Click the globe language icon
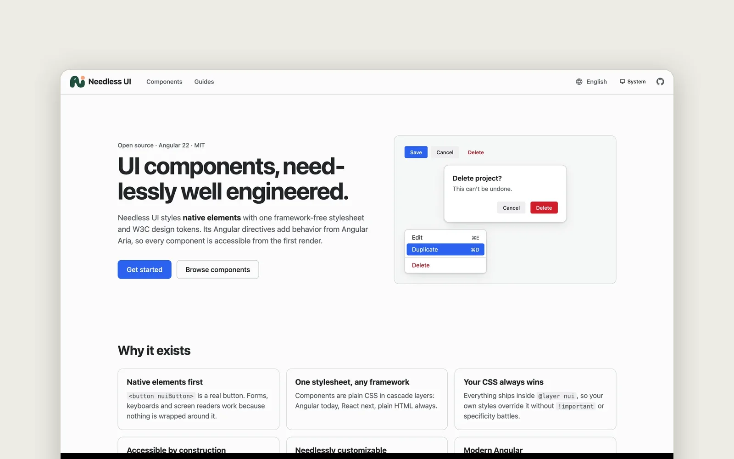734x459 pixels. pyautogui.click(x=579, y=82)
